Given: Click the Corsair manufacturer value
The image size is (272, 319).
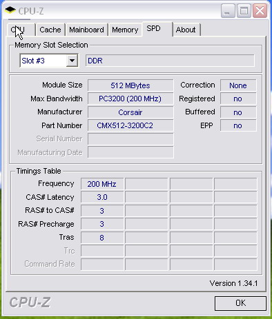Looking at the screenshot, I should coord(130,112).
